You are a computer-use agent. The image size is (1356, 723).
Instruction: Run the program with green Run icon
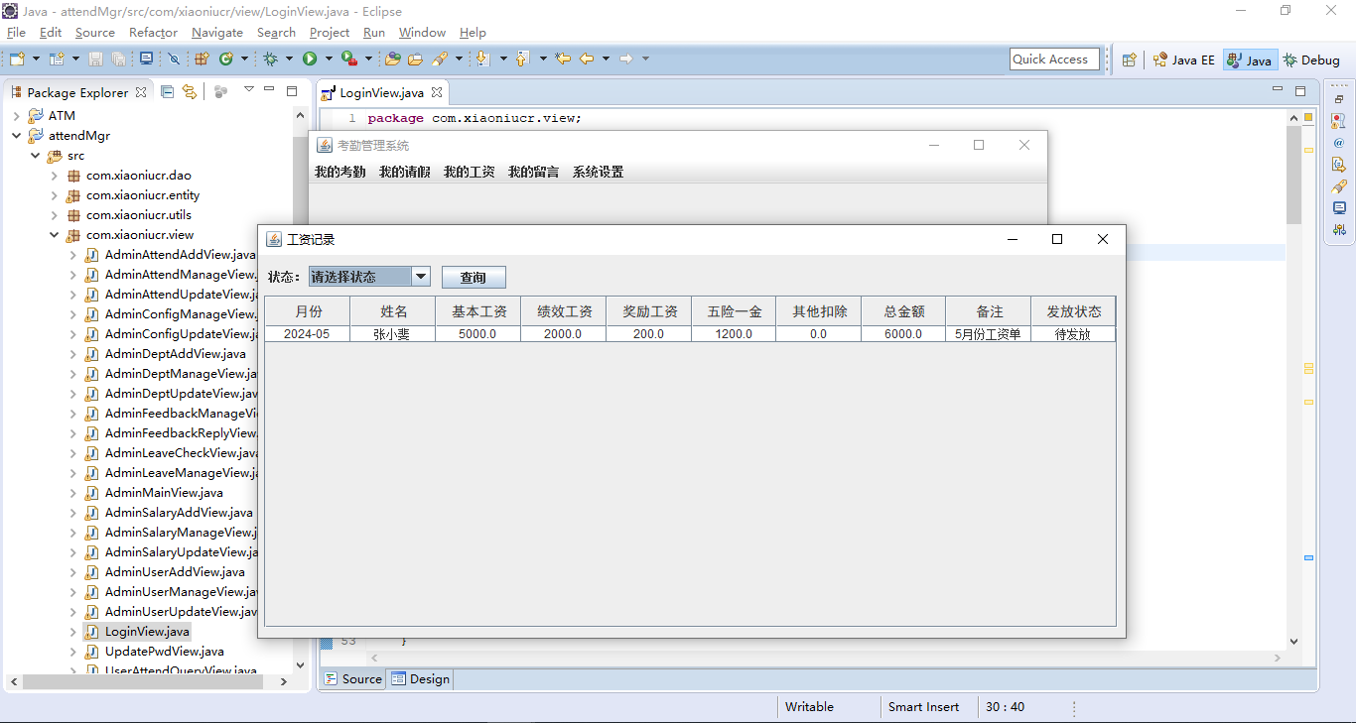pyautogui.click(x=310, y=60)
